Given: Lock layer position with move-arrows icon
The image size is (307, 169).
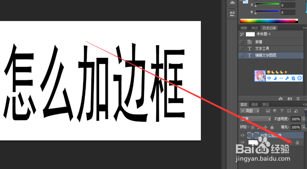Looking at the screenshot, I should click(x=266, y=127).
